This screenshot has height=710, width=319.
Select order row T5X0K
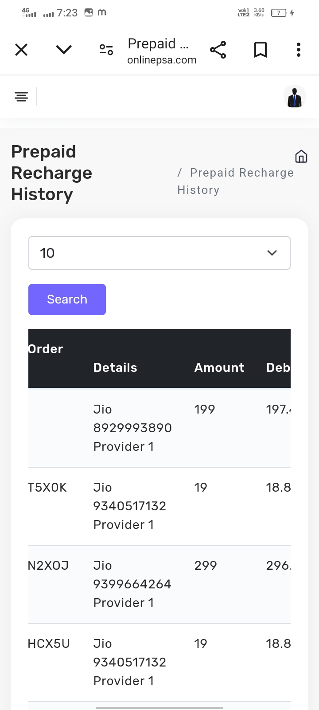click(x=47, y=488)
